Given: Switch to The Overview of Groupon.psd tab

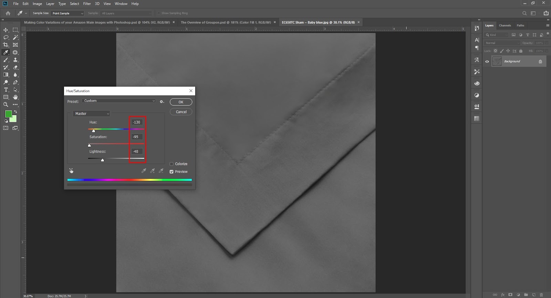Looking at the screenshot, I should click(226, 22).
